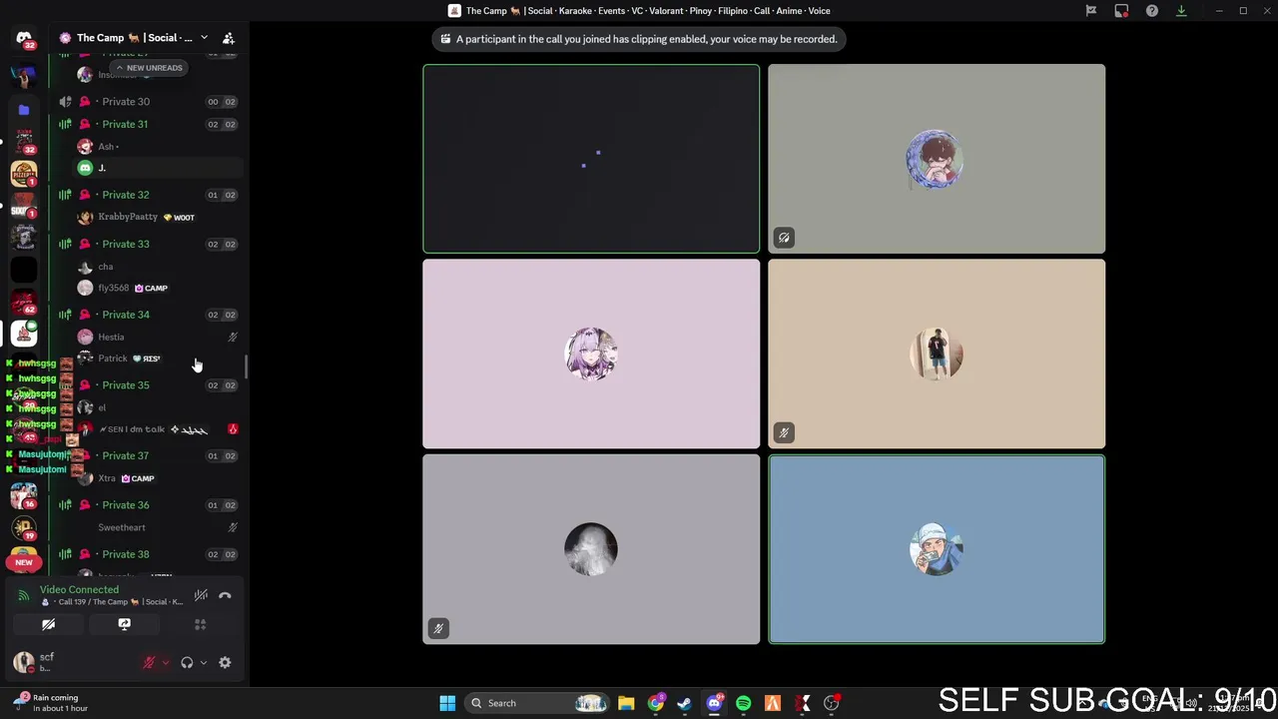Click the taskbar Search box
The height and width of the screenshot is (719, 1278).
(538, 703)
